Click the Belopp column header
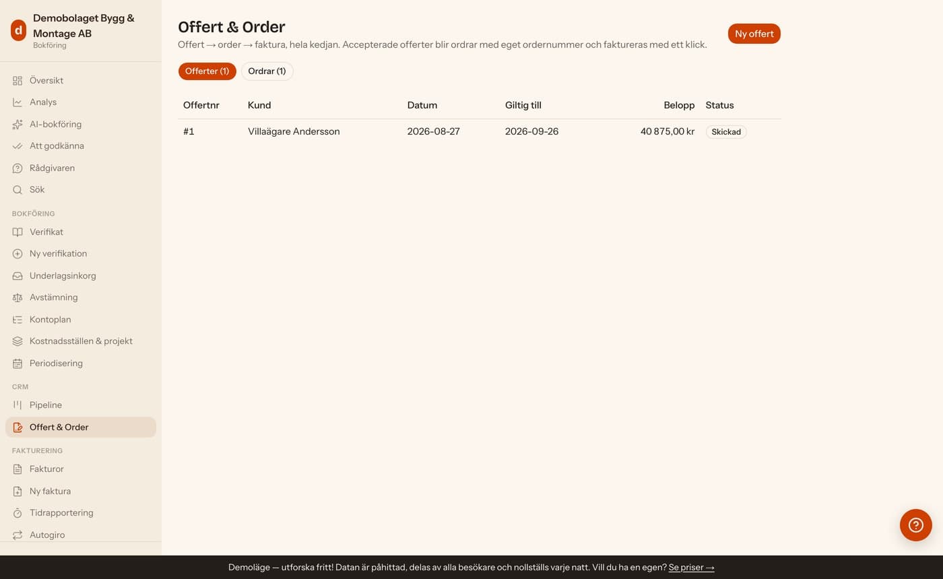Viewport: 943px width, 579px height. (679, 106)
